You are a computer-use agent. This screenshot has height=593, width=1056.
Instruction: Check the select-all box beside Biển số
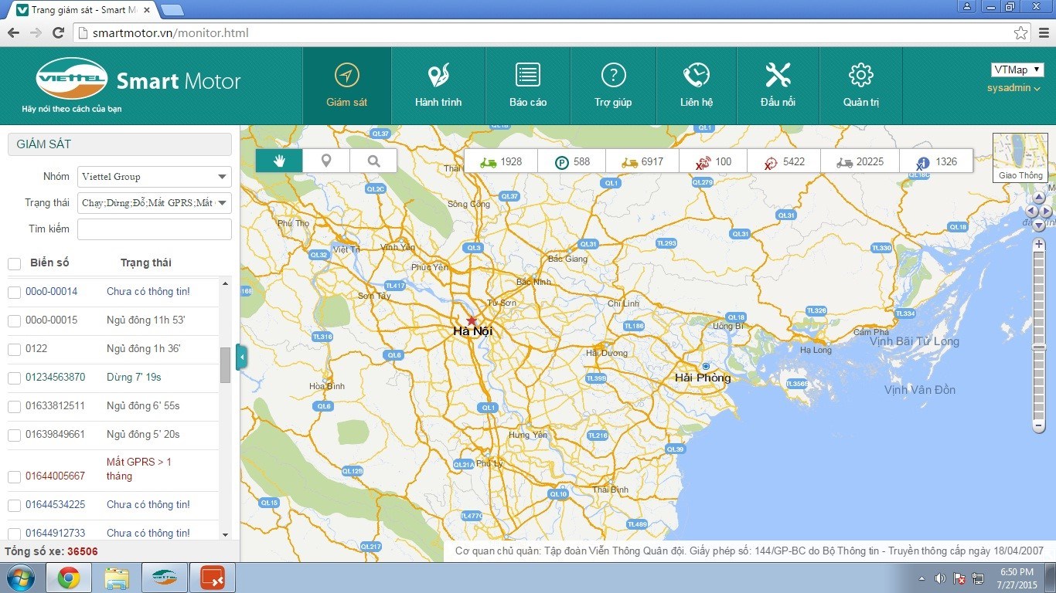coord(14,264)
